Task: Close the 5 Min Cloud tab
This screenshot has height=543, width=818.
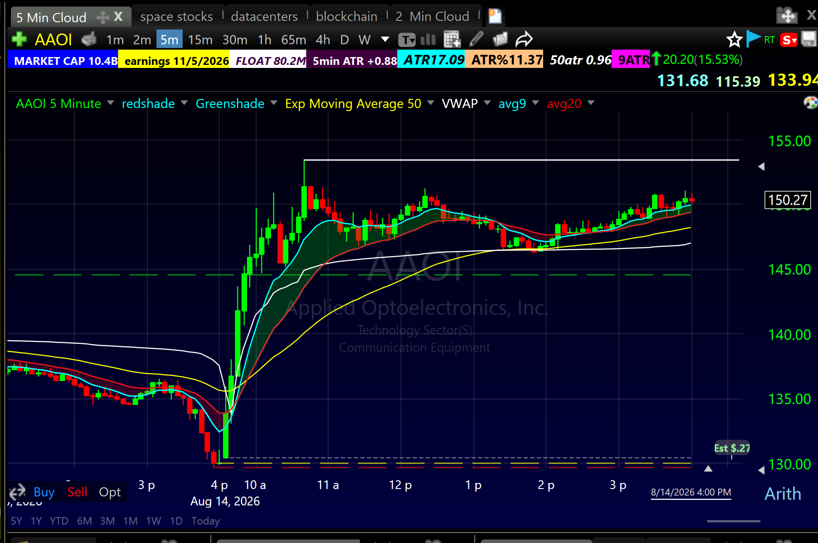Action: tap(118, 17)
